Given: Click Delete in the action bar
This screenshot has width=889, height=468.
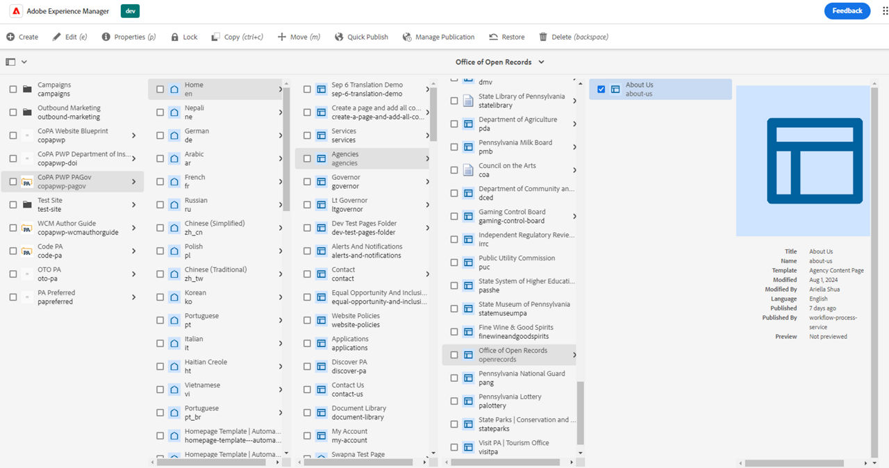Looking at the screenshot, I should point(574,37).
